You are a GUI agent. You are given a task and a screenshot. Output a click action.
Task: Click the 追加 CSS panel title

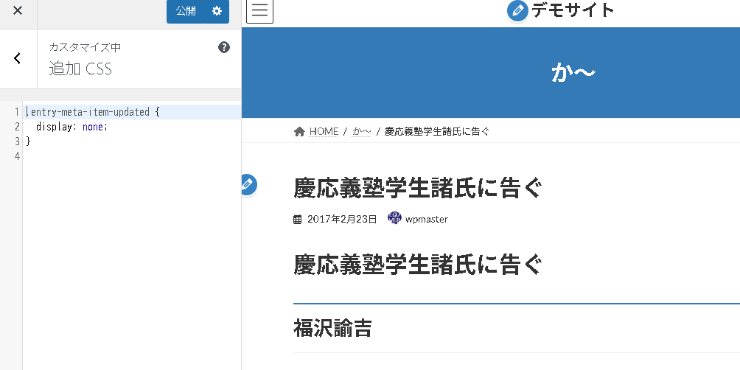80,69
